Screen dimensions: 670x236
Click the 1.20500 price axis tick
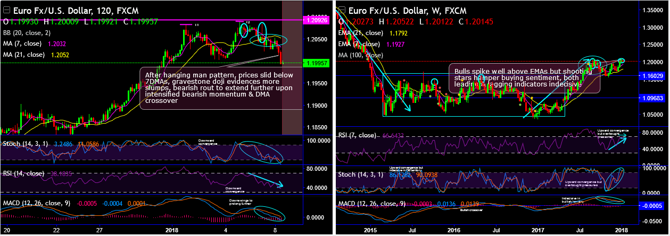pos(318,39)
